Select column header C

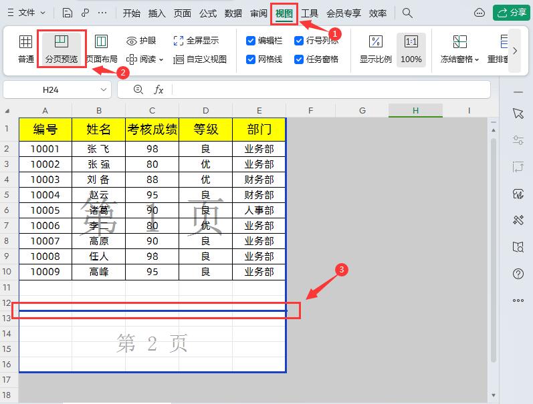coord(152,111)
